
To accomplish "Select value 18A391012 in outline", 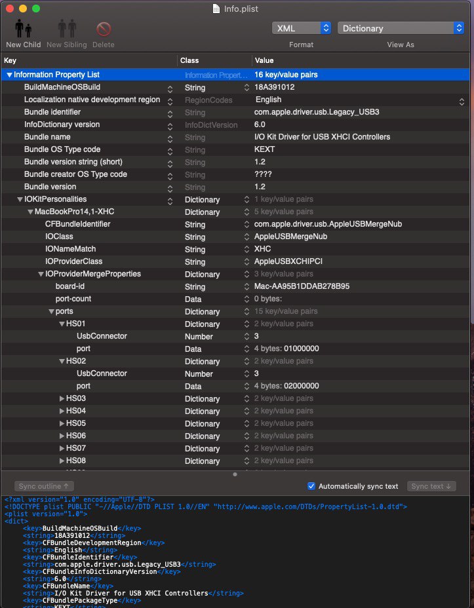I will [274, 87].
